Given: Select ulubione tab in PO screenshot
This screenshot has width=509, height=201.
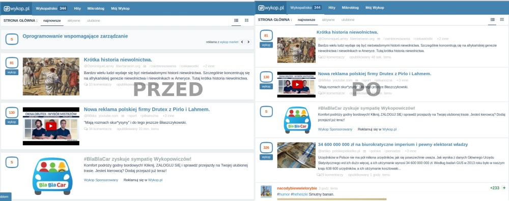Looking at the screenshot, I should [x=348, y=20].
